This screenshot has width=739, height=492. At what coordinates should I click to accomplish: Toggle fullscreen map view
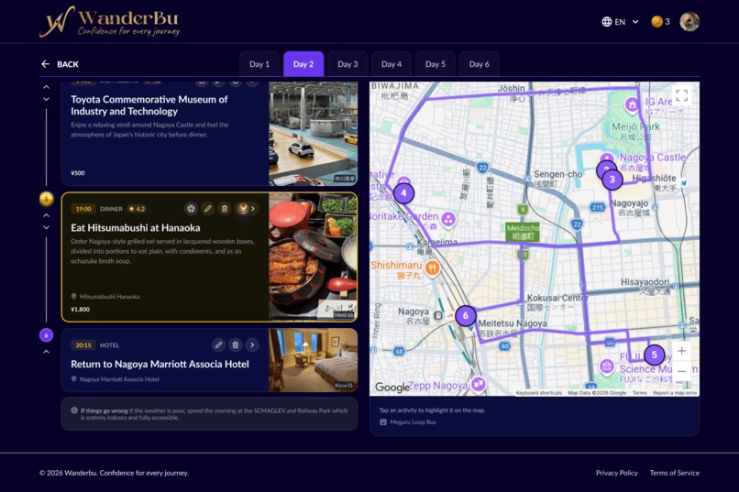(x=681, y=95)
